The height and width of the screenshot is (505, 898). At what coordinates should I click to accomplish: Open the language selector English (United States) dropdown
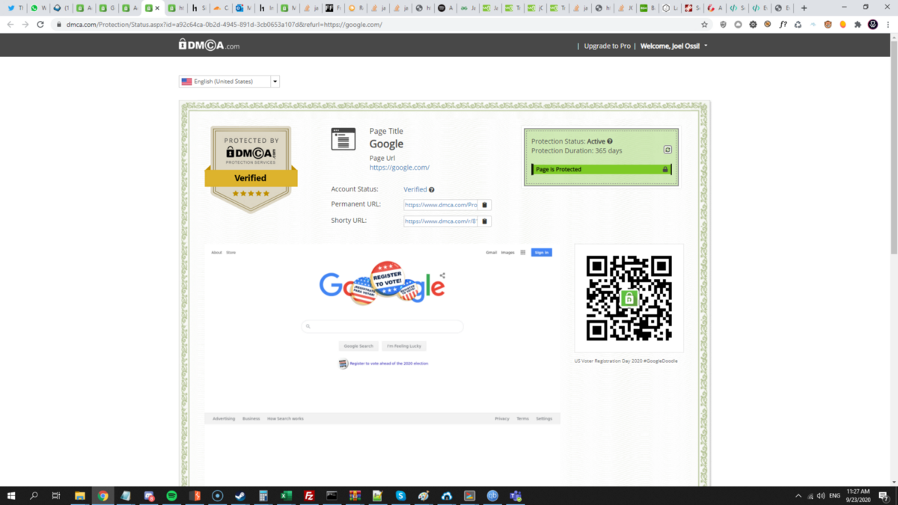(x=229, y=82)
